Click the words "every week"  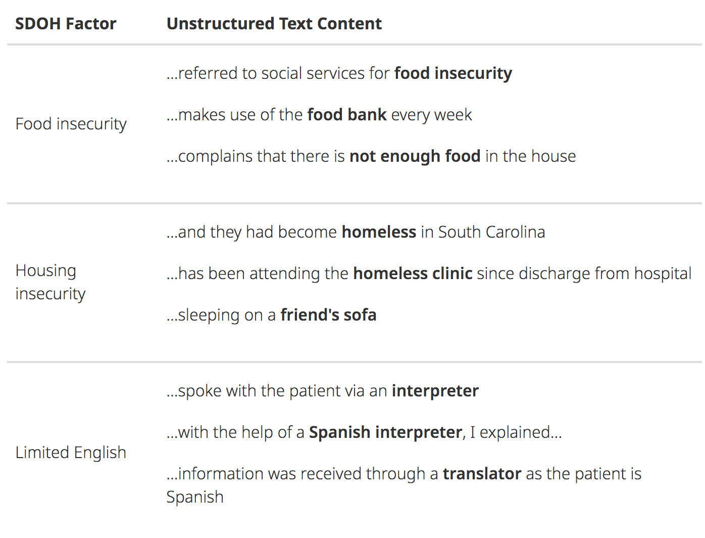(x=431, y=115)
